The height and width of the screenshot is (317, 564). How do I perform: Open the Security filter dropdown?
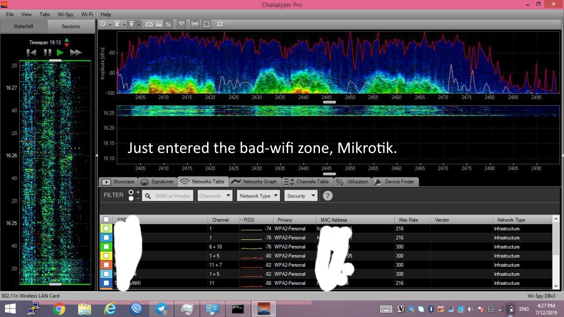[x=301, y=196]
